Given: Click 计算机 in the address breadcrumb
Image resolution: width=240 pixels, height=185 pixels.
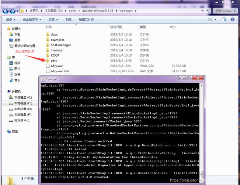Looking at the screenshot, I should coord(34,11).
